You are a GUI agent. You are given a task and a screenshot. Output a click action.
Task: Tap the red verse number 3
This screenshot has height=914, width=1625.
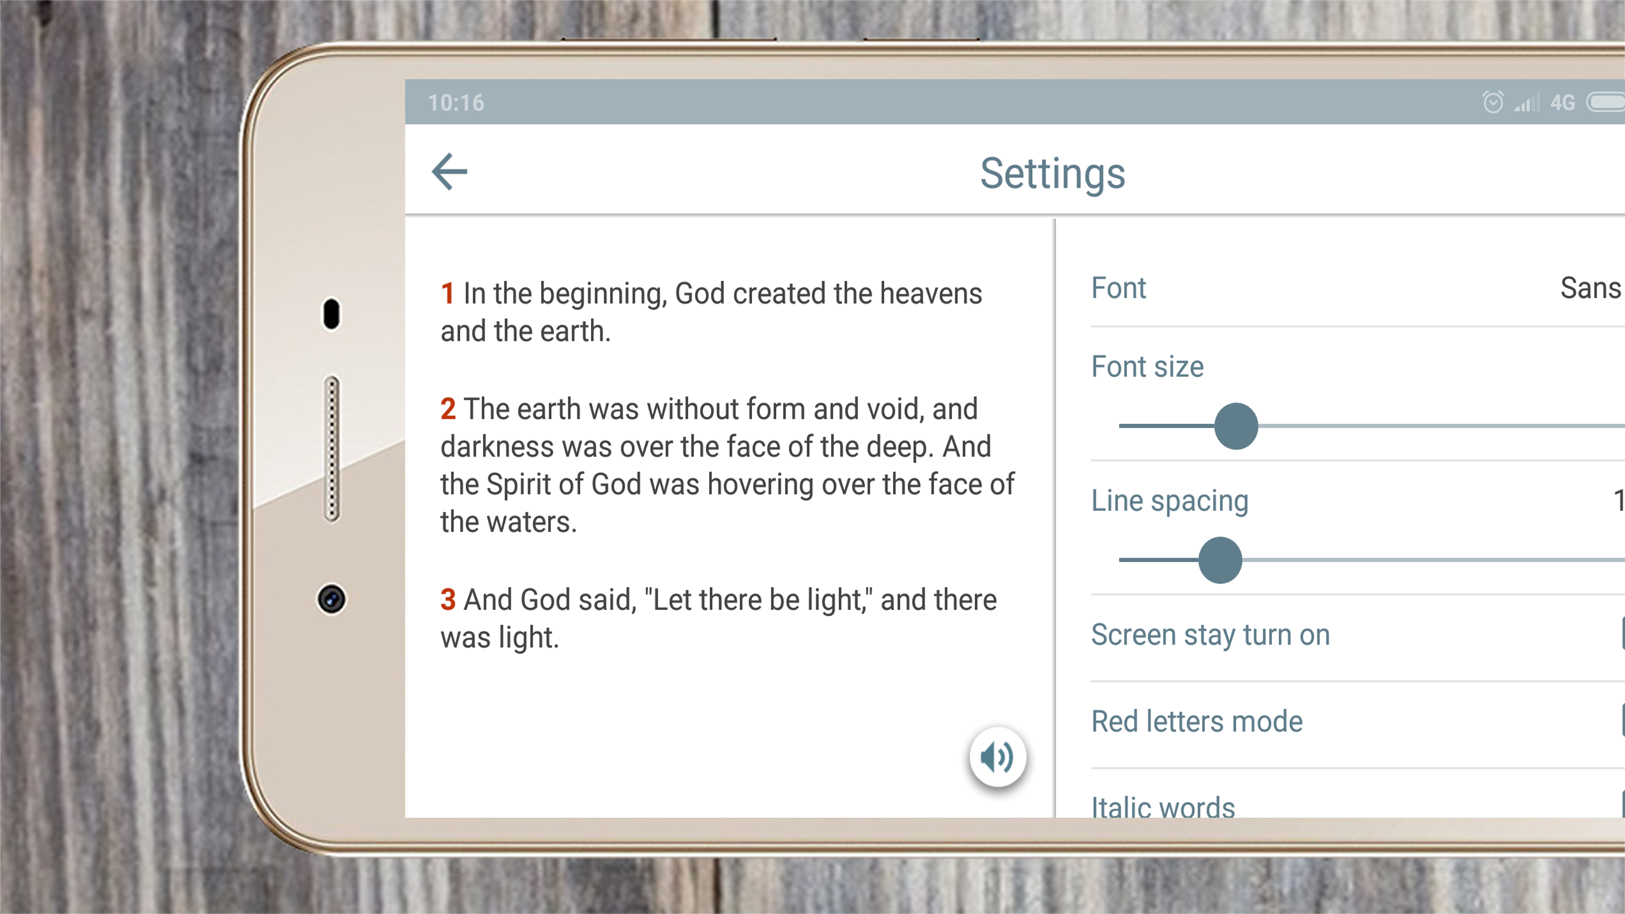(x=447, y=600)
